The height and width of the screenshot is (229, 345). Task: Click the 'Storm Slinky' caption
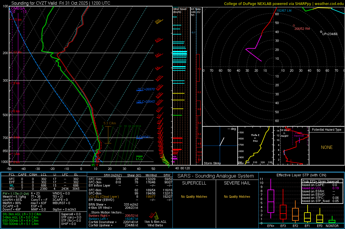[x=212, y=163]
